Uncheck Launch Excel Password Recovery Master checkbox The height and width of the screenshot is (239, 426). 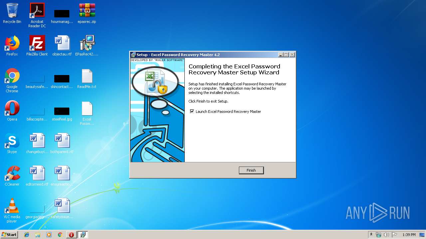point(192,112)
